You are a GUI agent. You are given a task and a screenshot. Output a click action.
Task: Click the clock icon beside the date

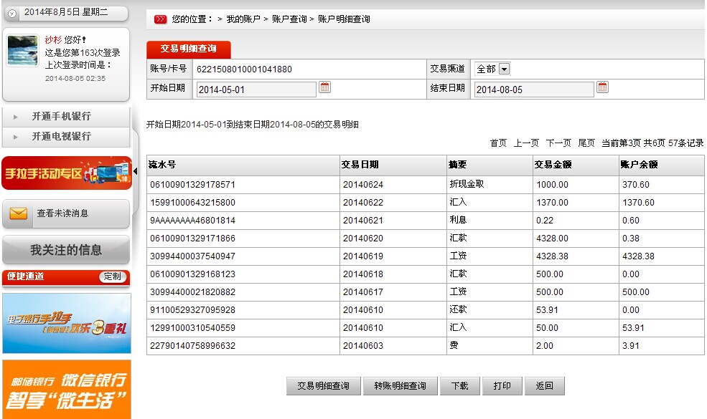(x=11, y=14)
